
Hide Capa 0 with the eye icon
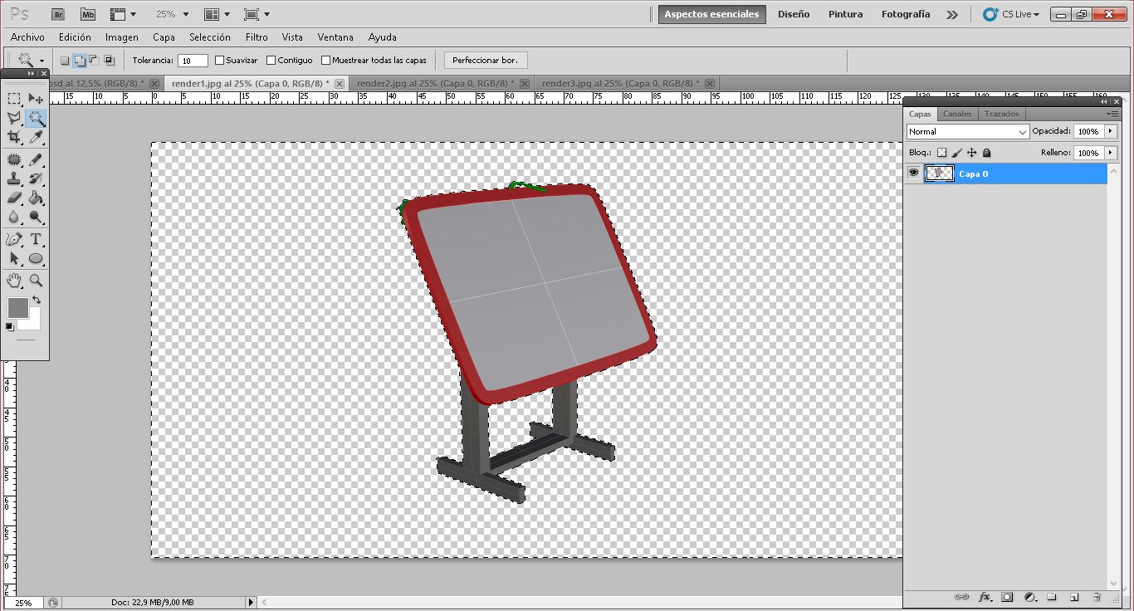pyautogui.click(x=913, y=174)
